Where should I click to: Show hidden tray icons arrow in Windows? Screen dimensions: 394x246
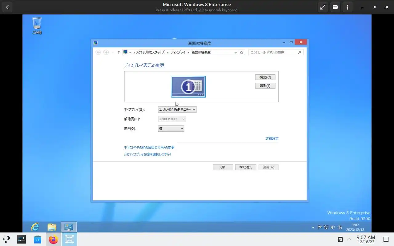point(313,228)
